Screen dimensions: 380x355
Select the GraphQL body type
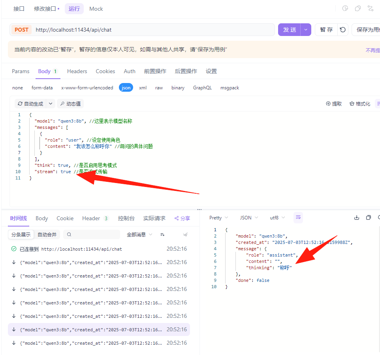point(202,88)
